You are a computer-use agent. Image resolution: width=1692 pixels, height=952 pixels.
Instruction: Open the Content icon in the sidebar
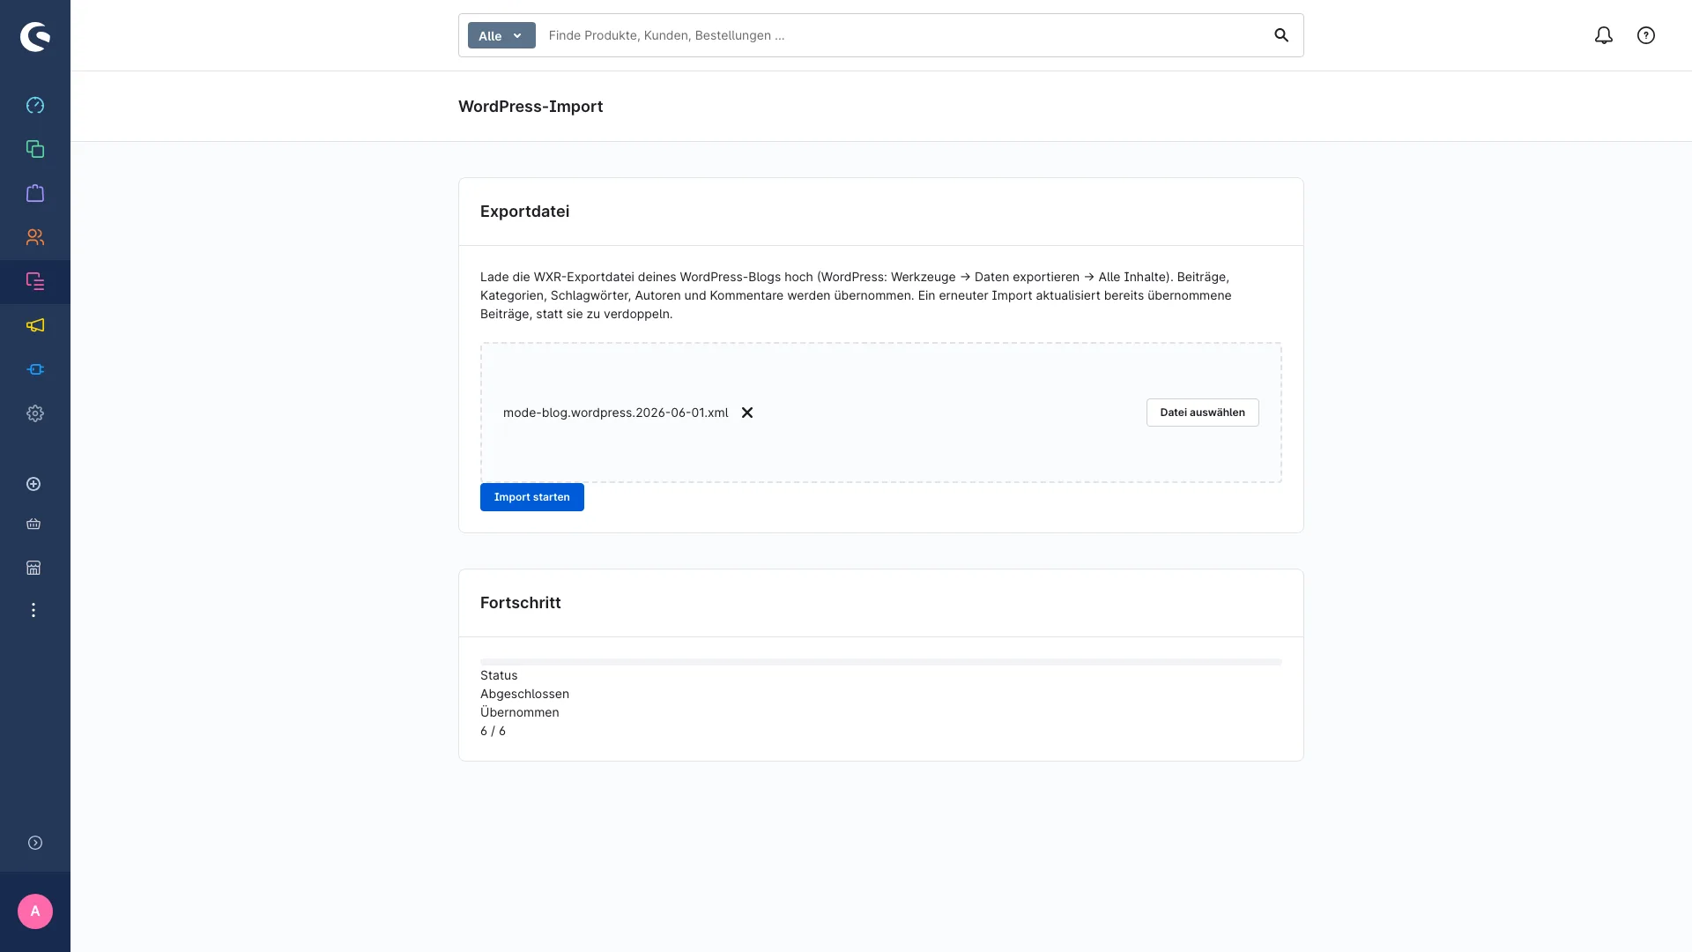click(x=35, y=282)
